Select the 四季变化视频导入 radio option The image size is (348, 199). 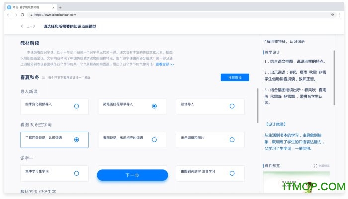[77, 106]
